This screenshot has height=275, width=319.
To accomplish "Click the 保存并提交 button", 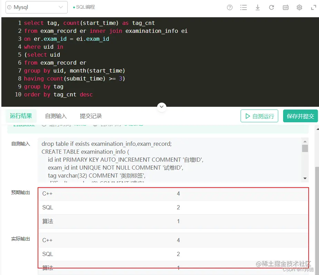I will click(300, 116).
